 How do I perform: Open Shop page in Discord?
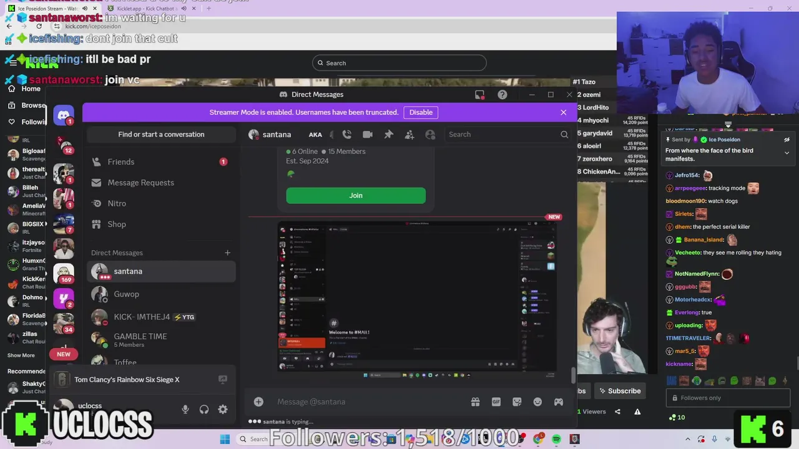(x=161, y=224)
